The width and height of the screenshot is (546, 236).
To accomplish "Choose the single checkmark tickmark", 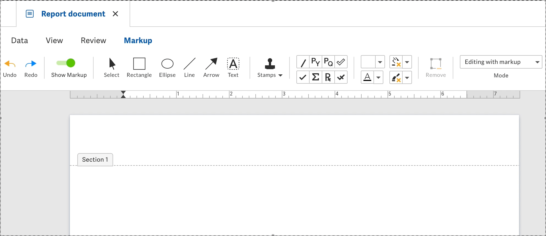I will (303, 77).
